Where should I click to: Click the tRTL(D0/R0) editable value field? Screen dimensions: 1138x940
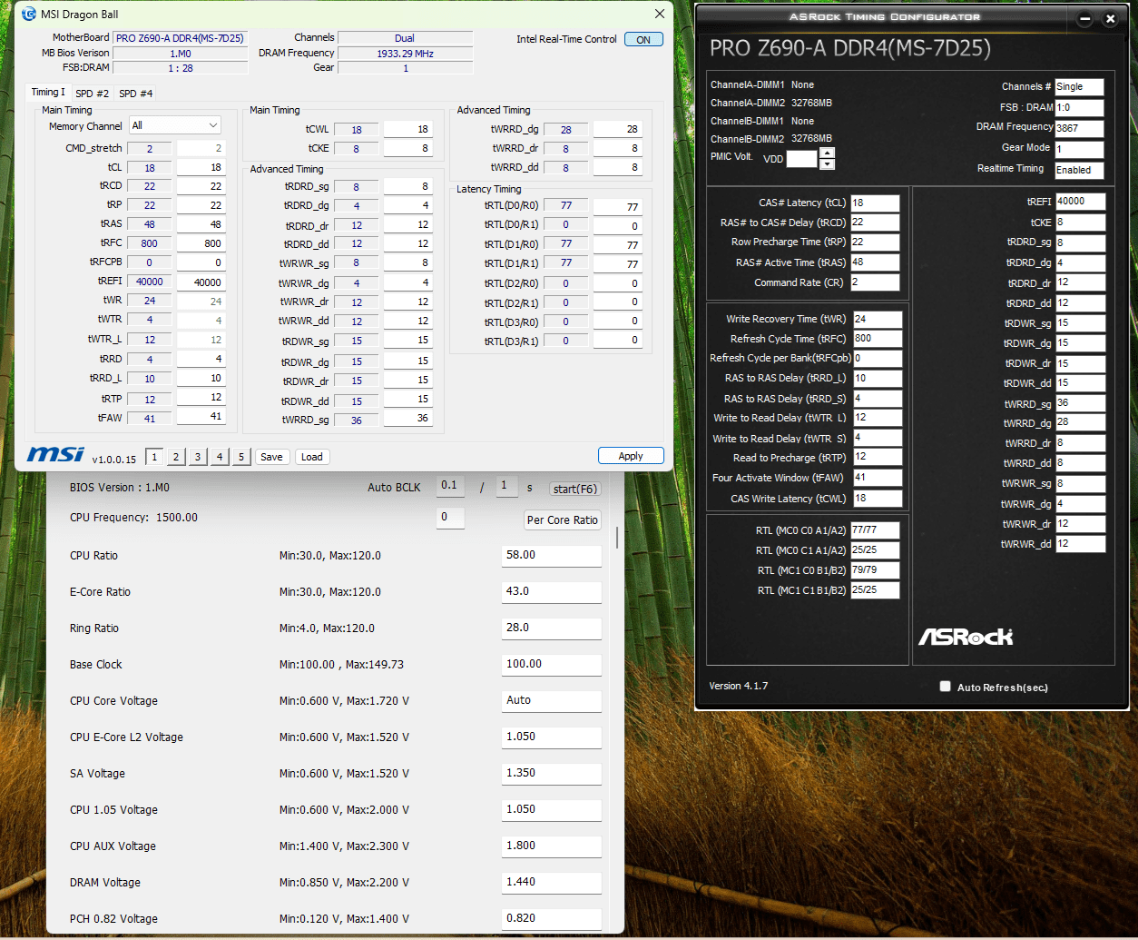[618, 207]
